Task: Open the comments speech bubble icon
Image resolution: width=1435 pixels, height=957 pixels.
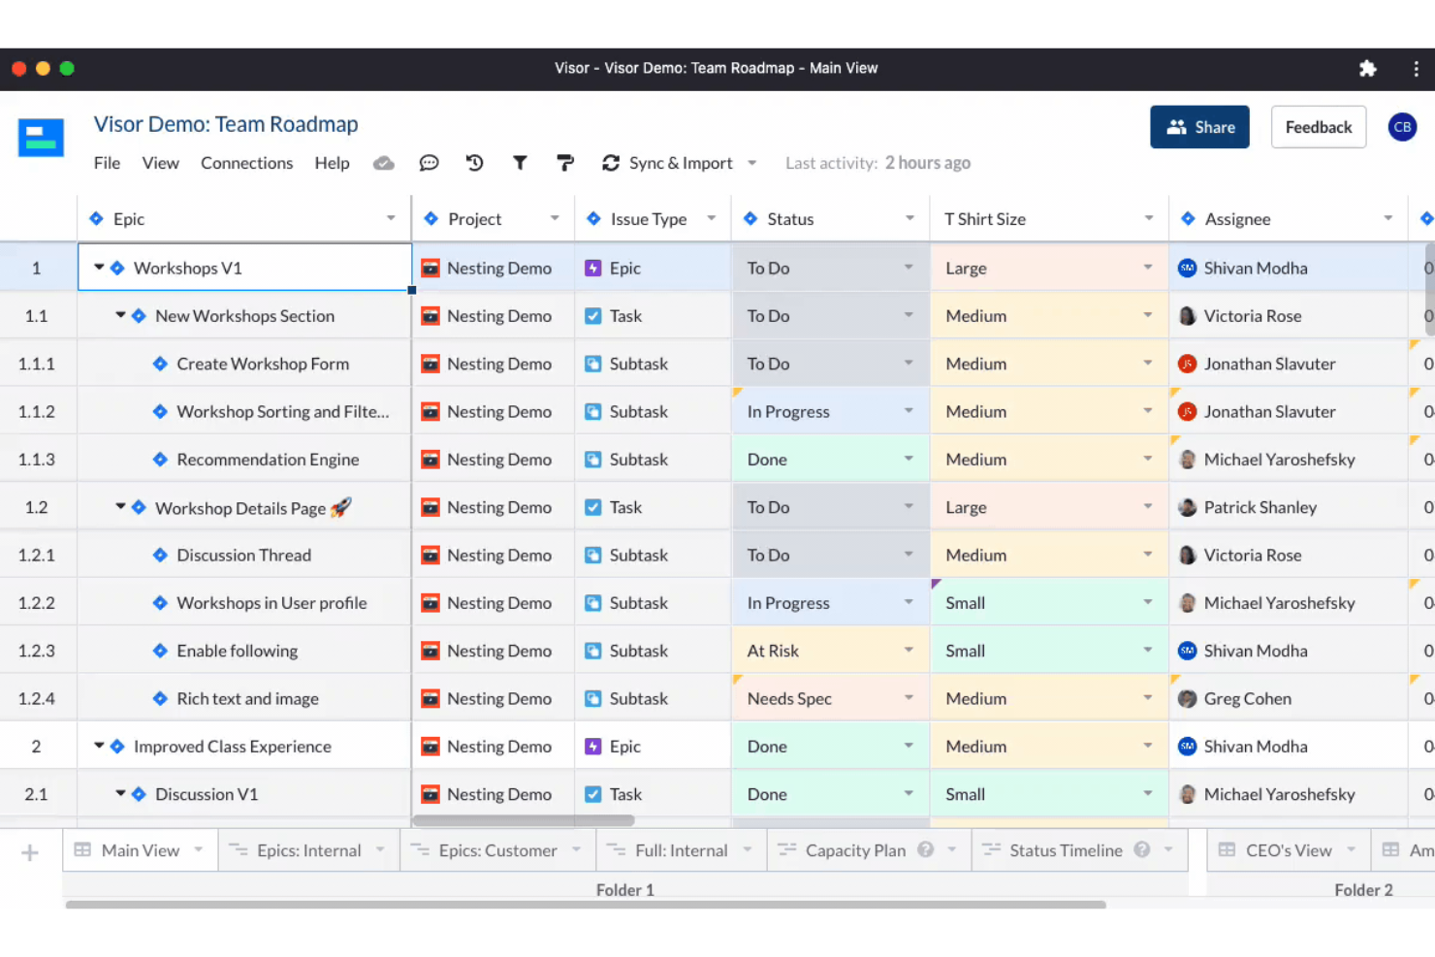Action: click(429, 163)
